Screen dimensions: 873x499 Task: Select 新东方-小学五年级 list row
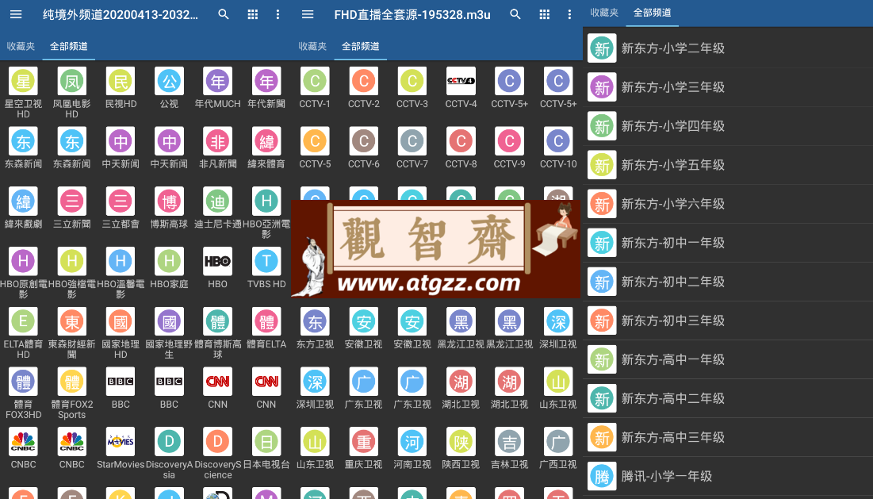point(728,165)
